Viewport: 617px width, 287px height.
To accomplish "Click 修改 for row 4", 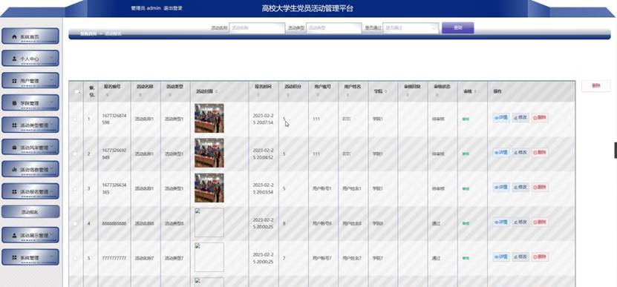I will 520,222.
